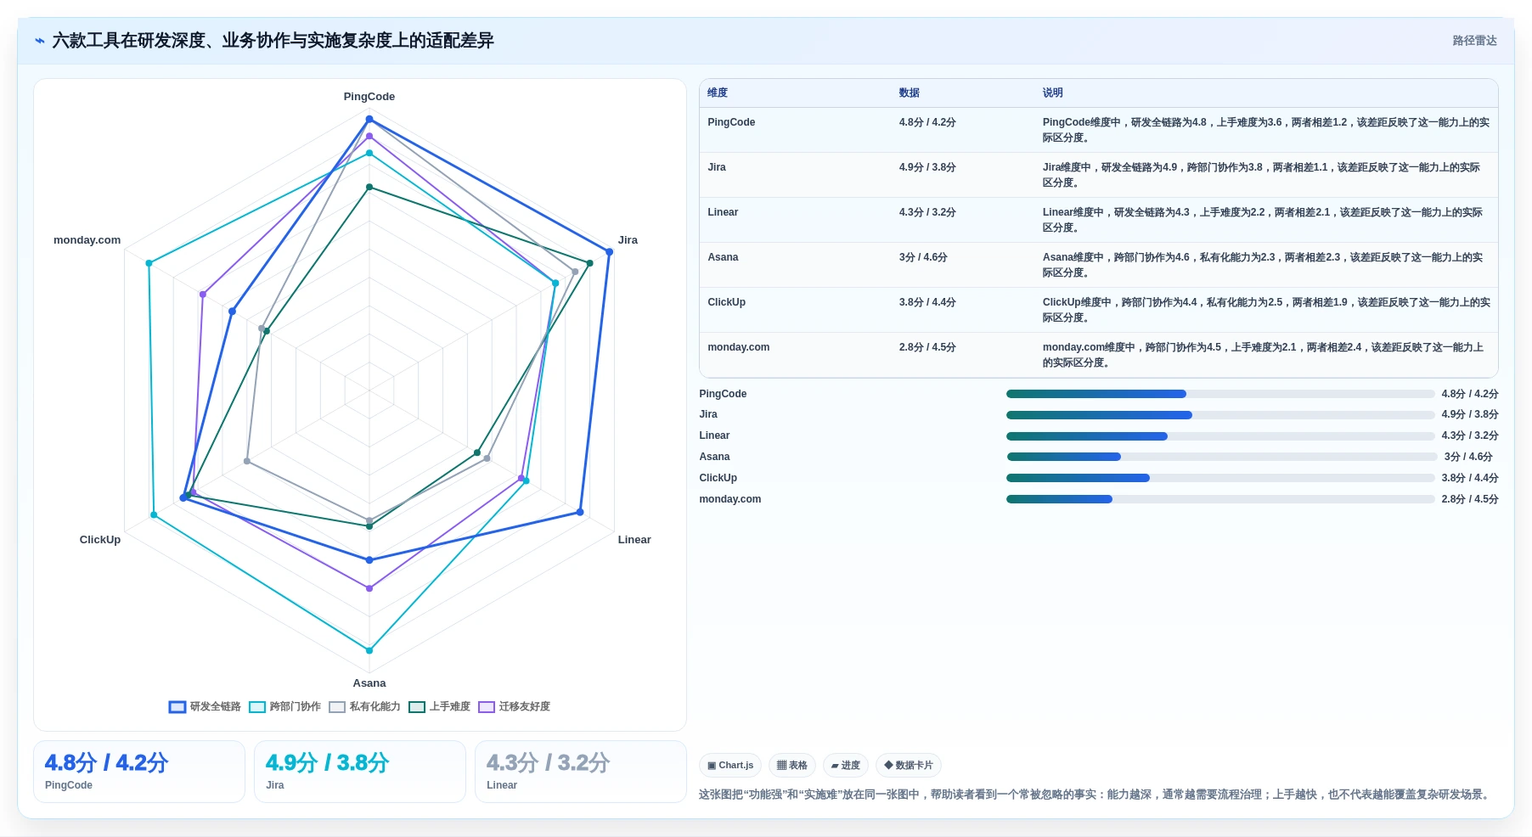The height and width of the screenshot is (837, 1532).
Task: Click the footer summary paragraph
Action: coord(1095,795)
